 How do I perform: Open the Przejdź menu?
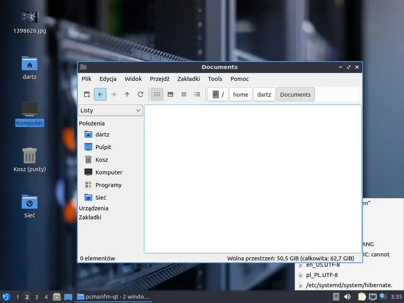point(160,79)
